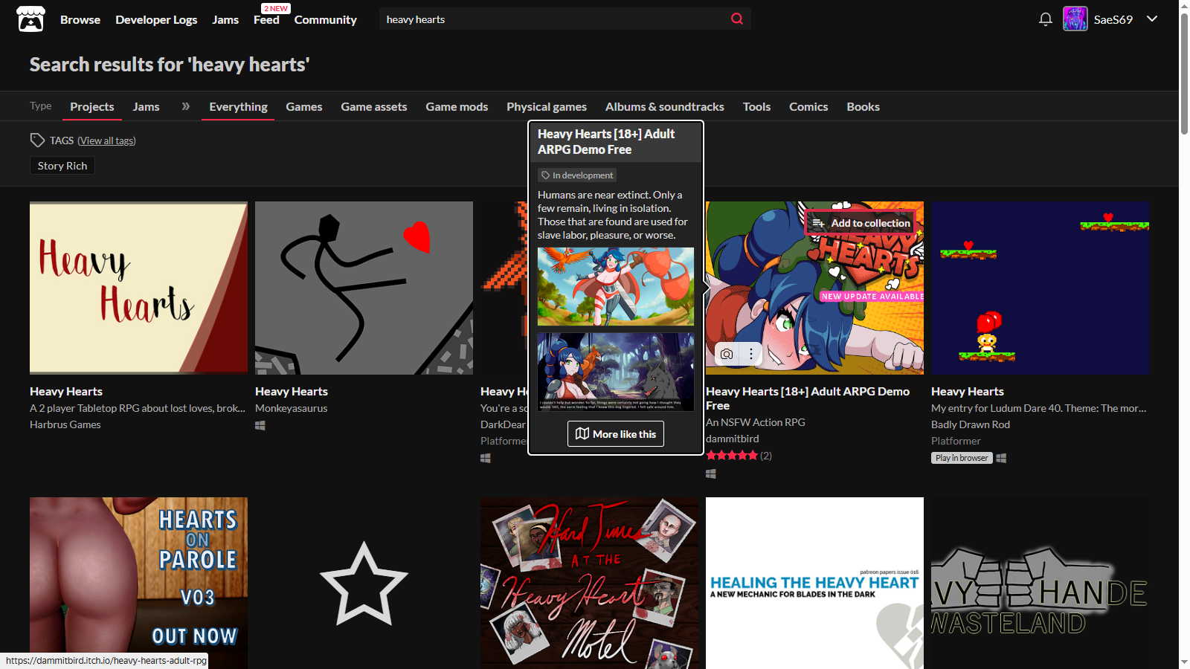Click the tags label icon
This screenshot has height=669, width=1190.
37,140
